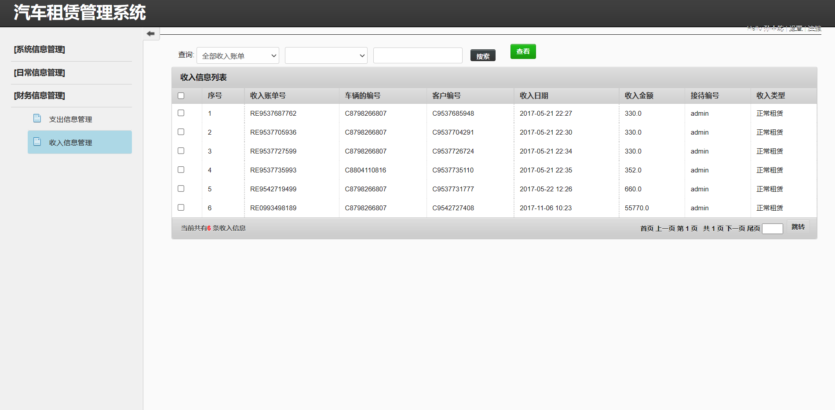Click the document icon beside 支出信息管理

pos(37,118)
